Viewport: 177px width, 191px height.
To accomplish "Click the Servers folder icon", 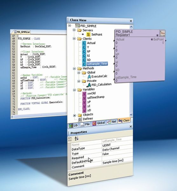I will click(79, 30).
